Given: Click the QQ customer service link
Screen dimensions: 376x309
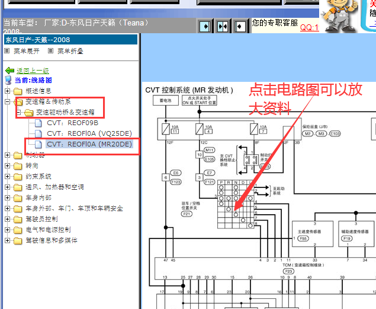Looking at the screenshot, I should (x=309, y=27).
